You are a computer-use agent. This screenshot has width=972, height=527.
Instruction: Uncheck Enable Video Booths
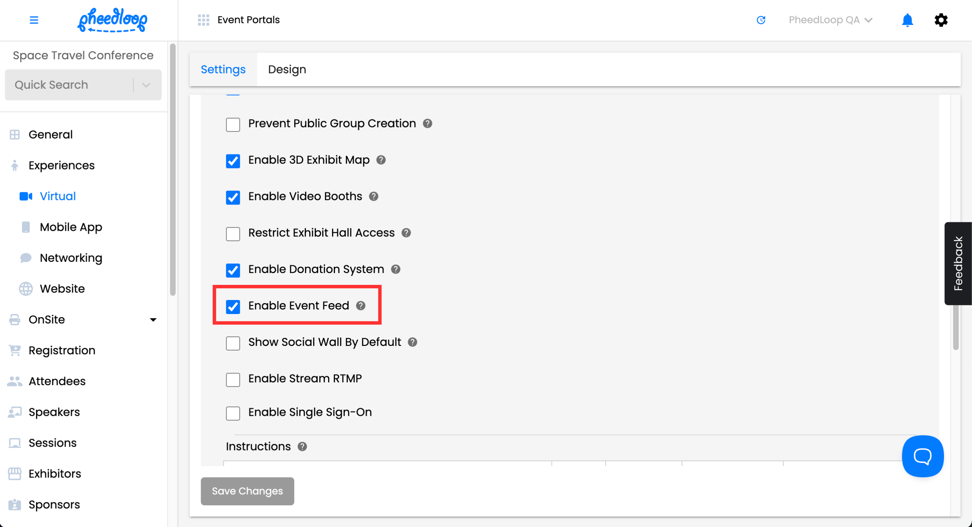pyautogui.click(x=233, y=198)
